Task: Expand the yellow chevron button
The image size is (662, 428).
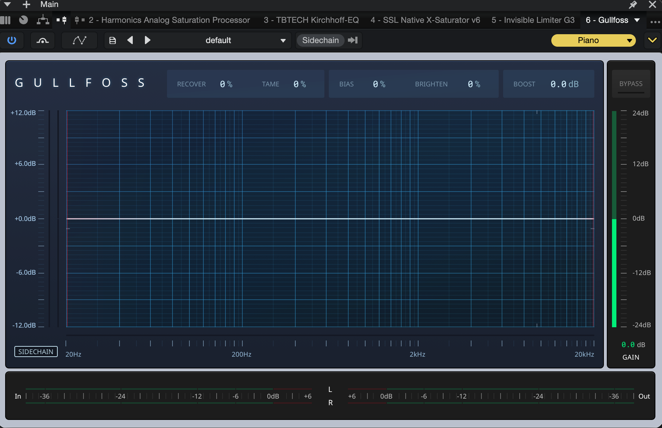Action: coord(652,40)
